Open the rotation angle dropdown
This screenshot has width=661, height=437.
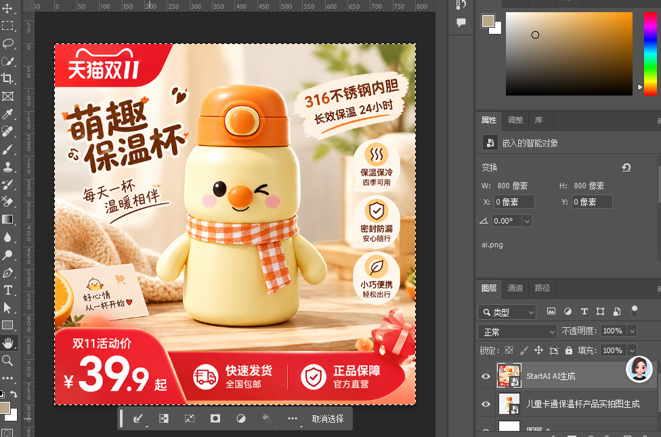tap(527, 221)
